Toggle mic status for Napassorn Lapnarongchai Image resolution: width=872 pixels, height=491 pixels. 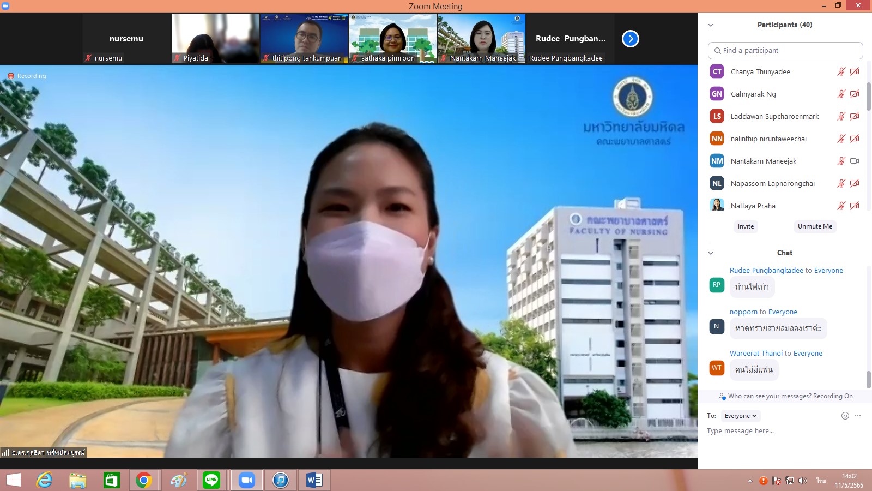[841, 183]
